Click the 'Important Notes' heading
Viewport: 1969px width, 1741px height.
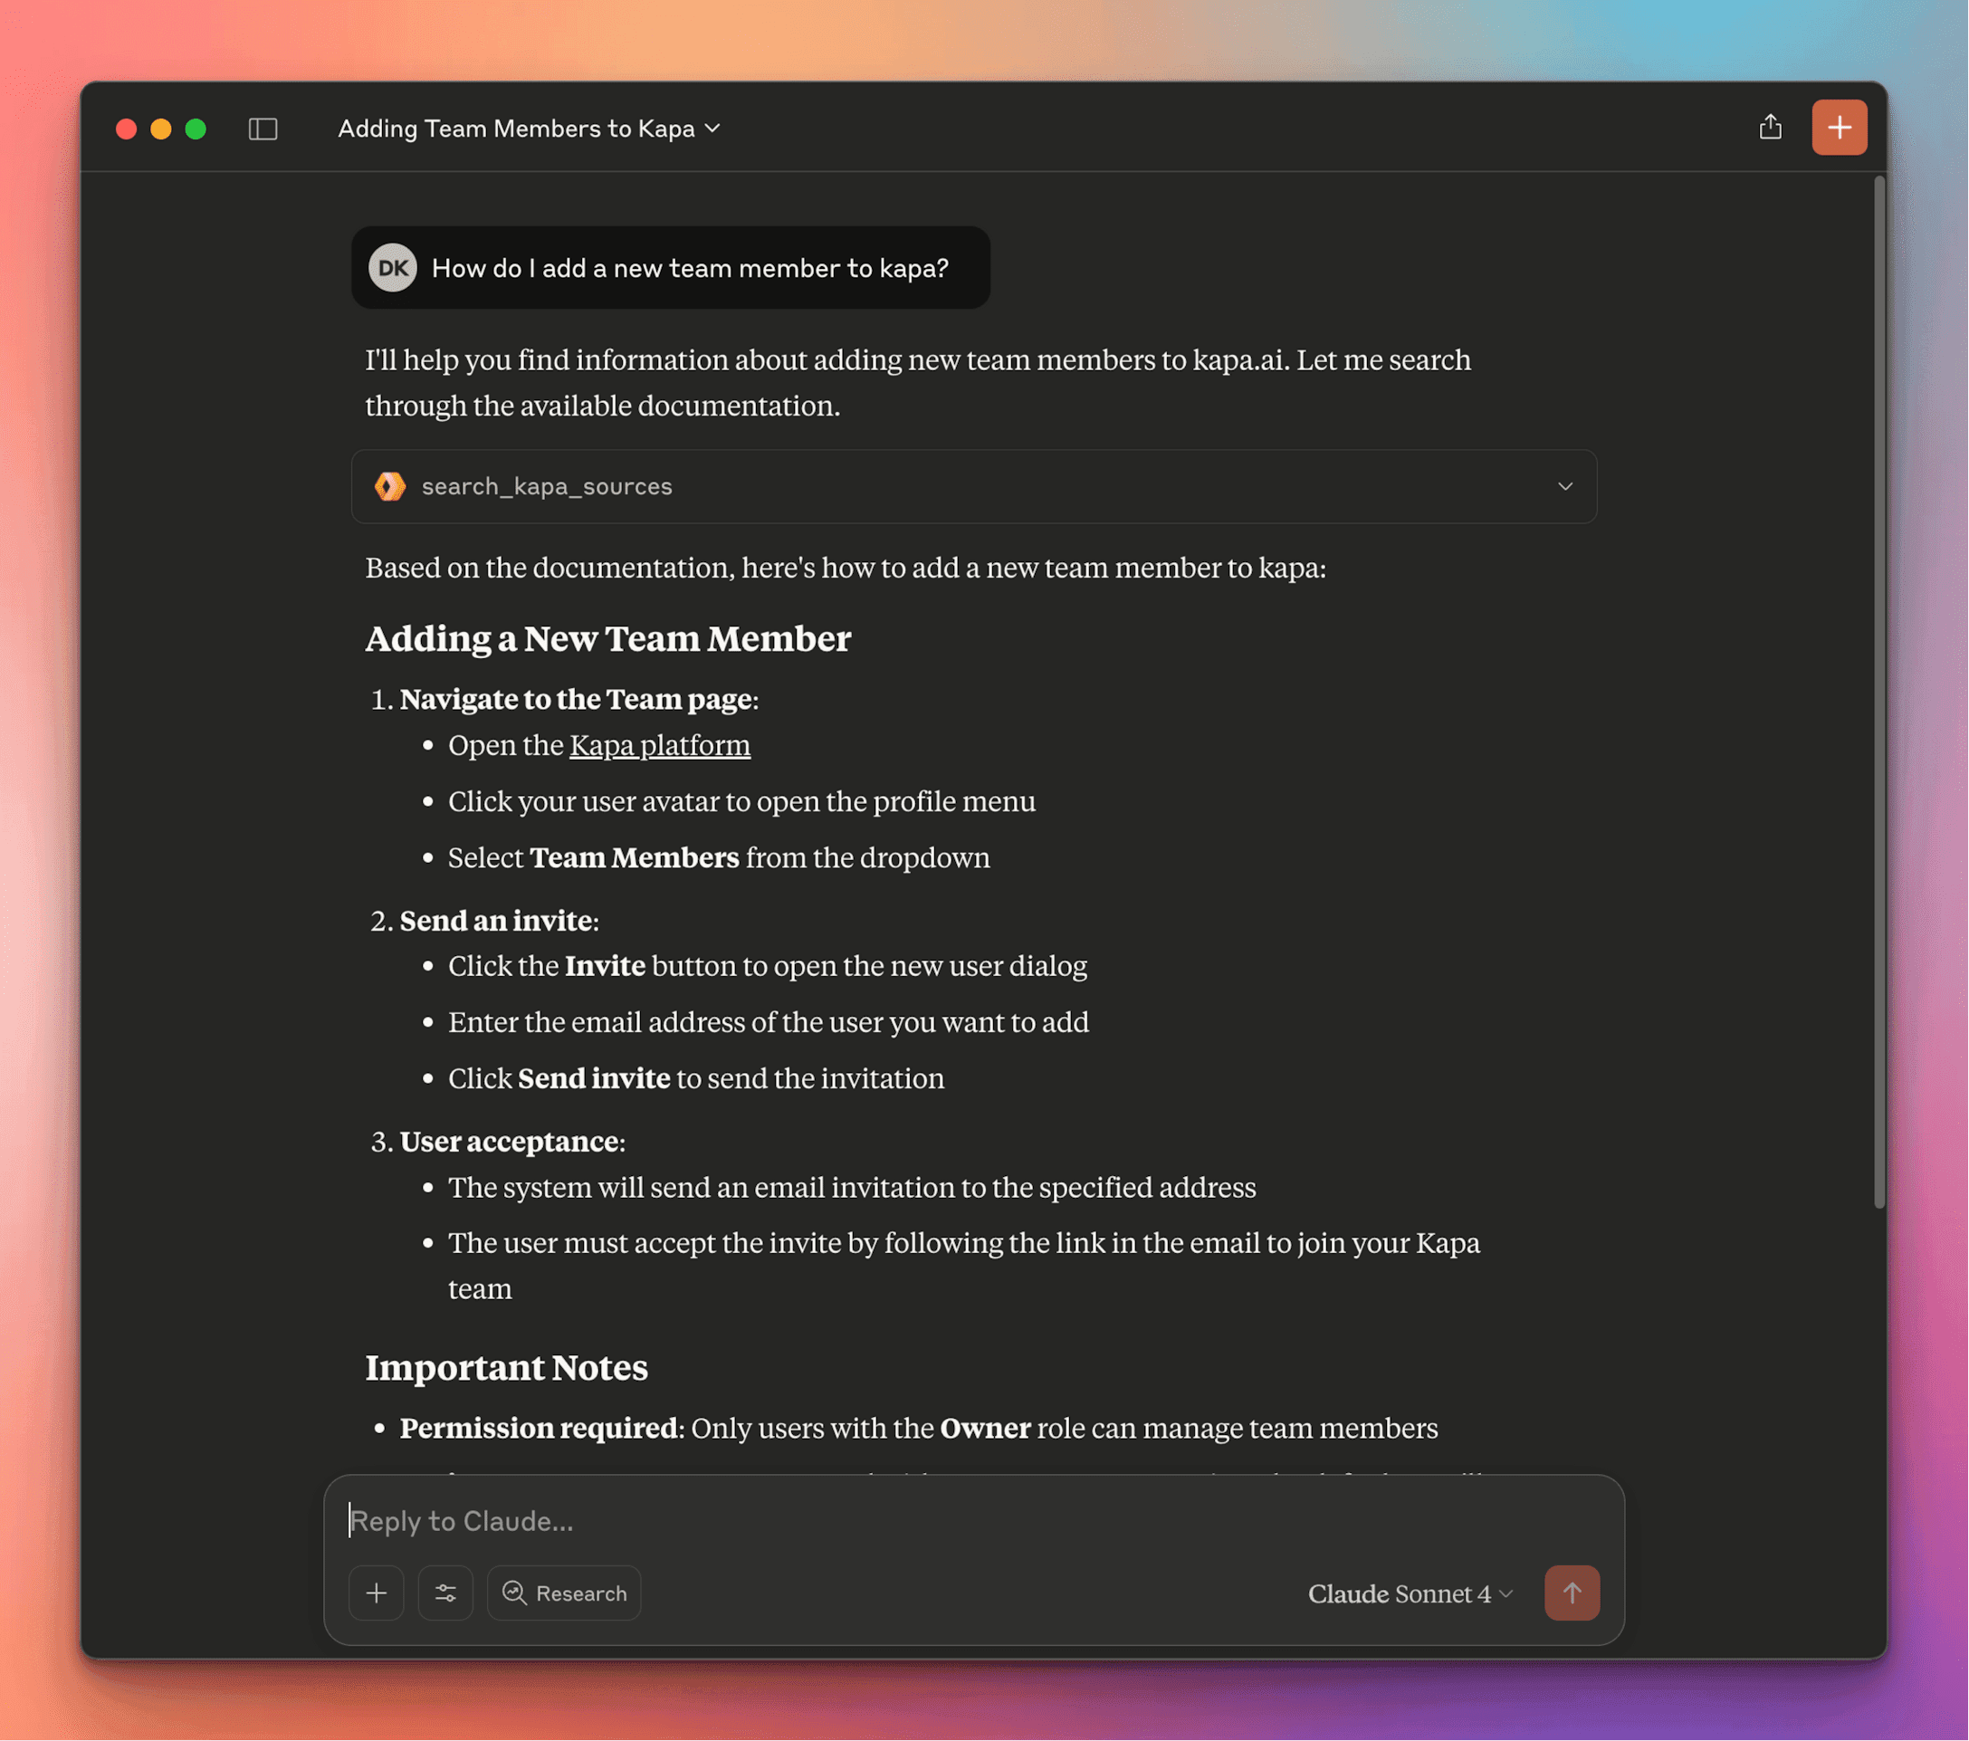[507, 1367]
